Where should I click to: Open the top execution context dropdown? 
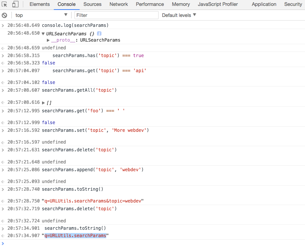point(41,15)
